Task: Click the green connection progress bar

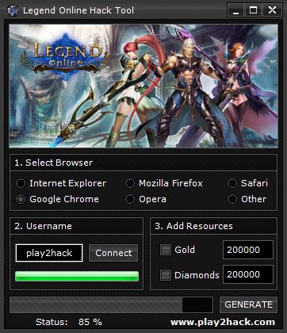Action: [x=77, y=276]
